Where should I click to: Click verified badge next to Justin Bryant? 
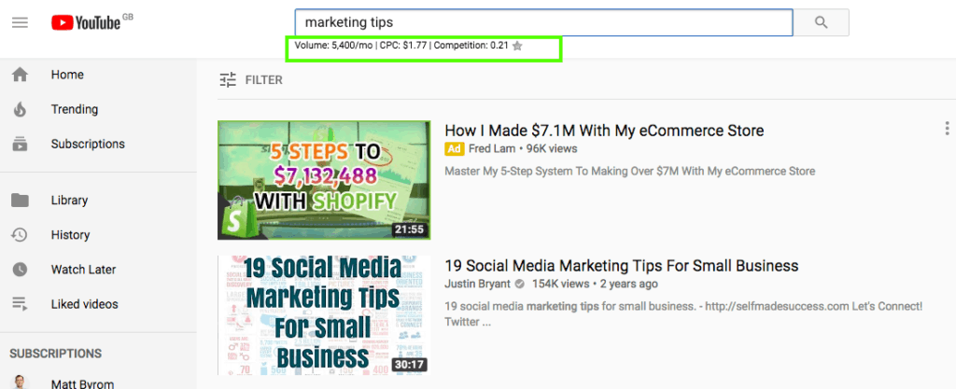[519, 285]
